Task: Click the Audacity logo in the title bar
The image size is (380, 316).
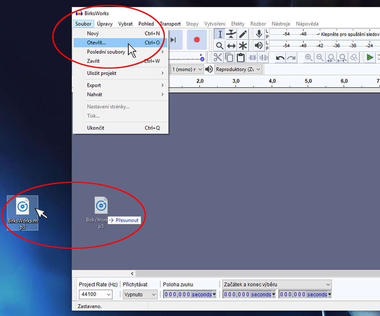Action: pos(79,13)
